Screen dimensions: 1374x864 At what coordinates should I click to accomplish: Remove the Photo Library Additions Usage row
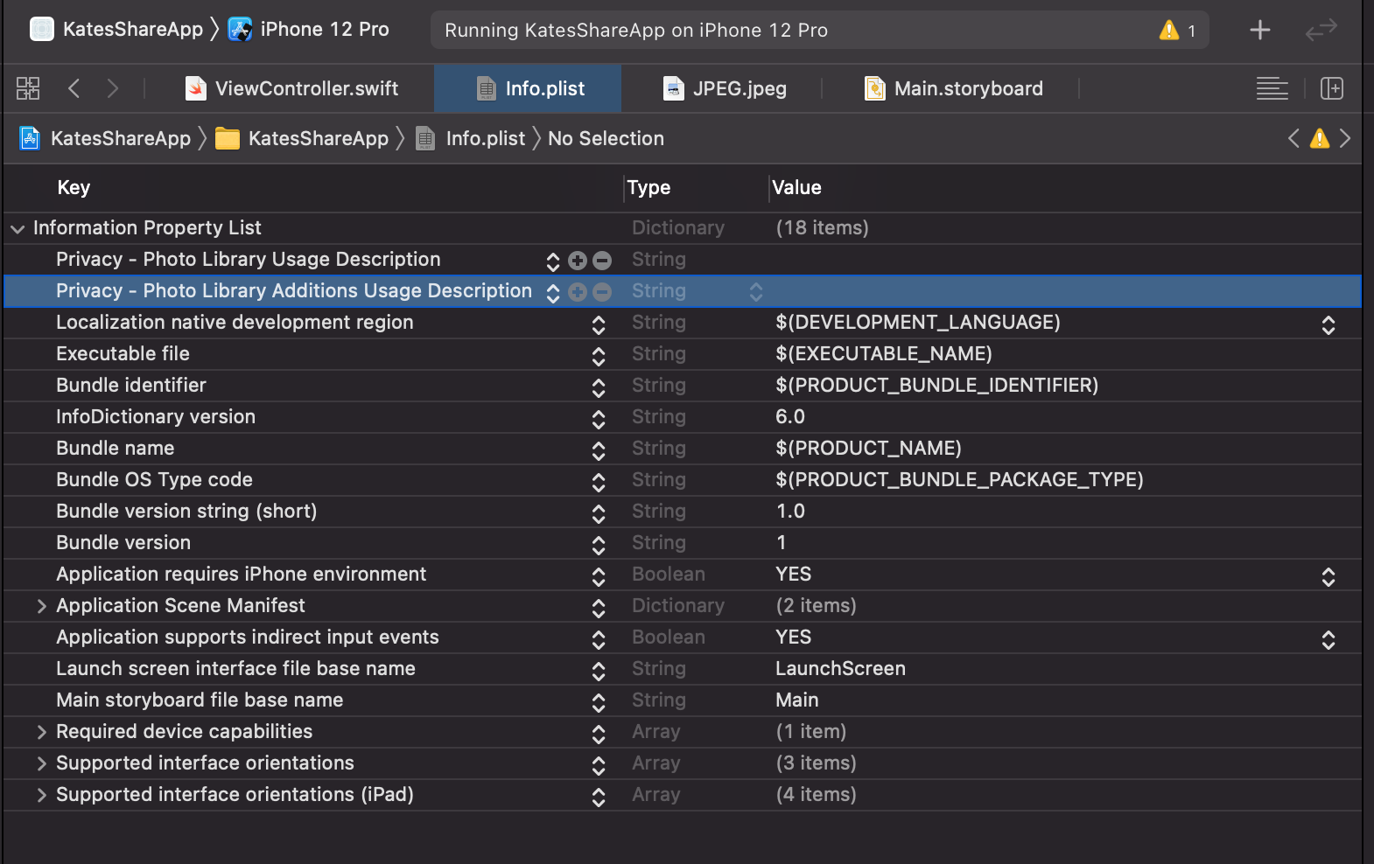pos(602,291)
